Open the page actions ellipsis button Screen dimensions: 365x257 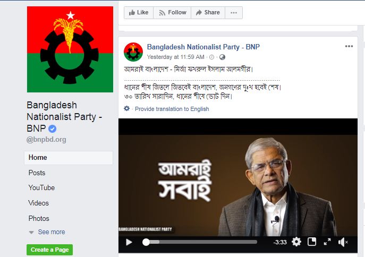pos(234,13)
